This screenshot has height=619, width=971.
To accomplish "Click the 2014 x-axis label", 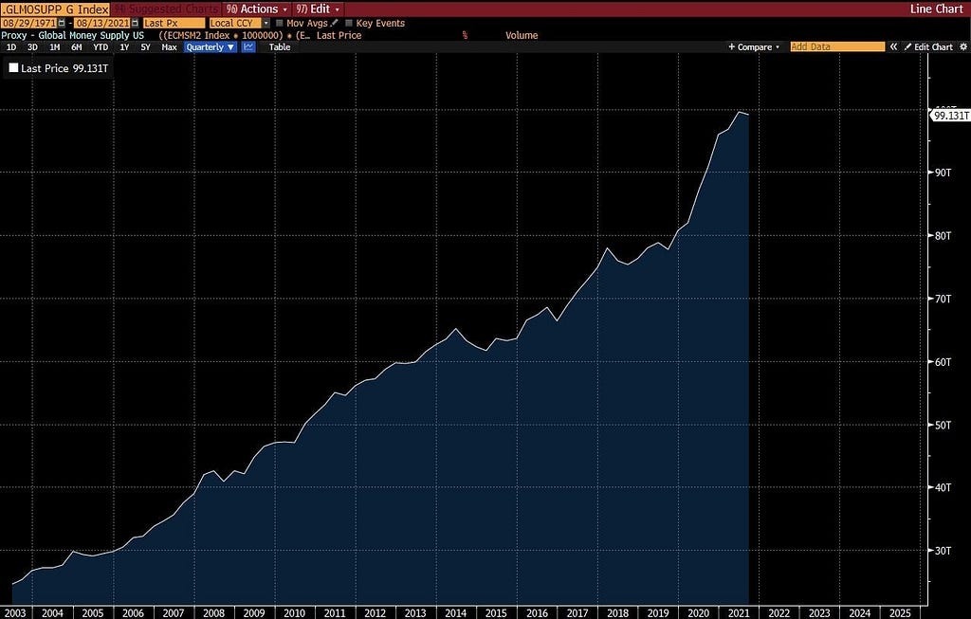I will pyautogui.click(x=456, y=612).
